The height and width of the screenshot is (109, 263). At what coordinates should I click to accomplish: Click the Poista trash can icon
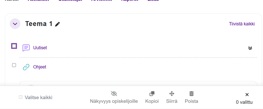pos(191,94)
